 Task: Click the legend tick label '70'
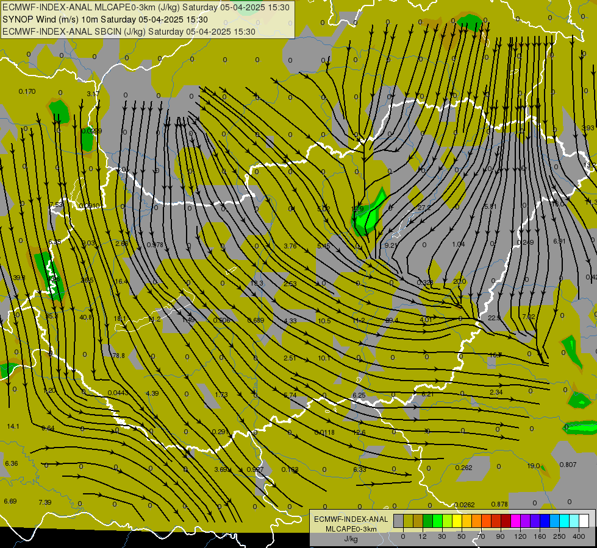[x=481, y=536]
